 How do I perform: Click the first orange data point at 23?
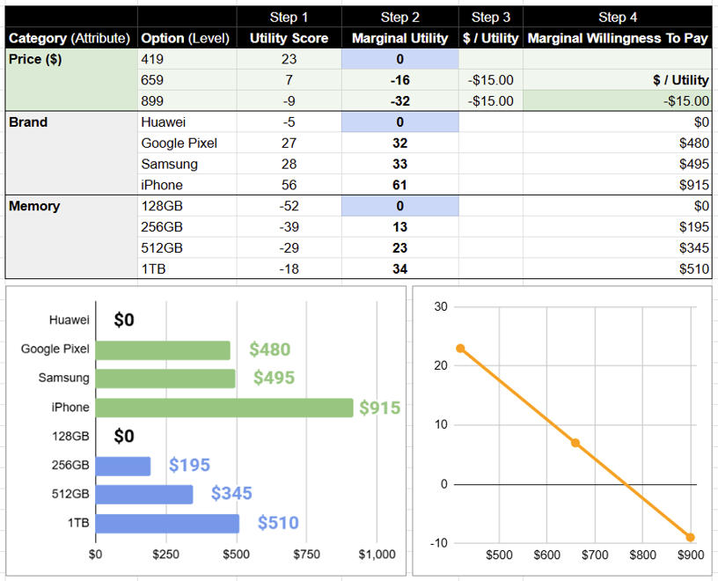(460, 349)
